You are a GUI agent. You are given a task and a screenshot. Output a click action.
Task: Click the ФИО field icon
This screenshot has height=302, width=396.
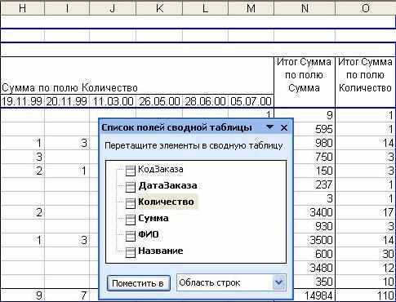point(131,236)
